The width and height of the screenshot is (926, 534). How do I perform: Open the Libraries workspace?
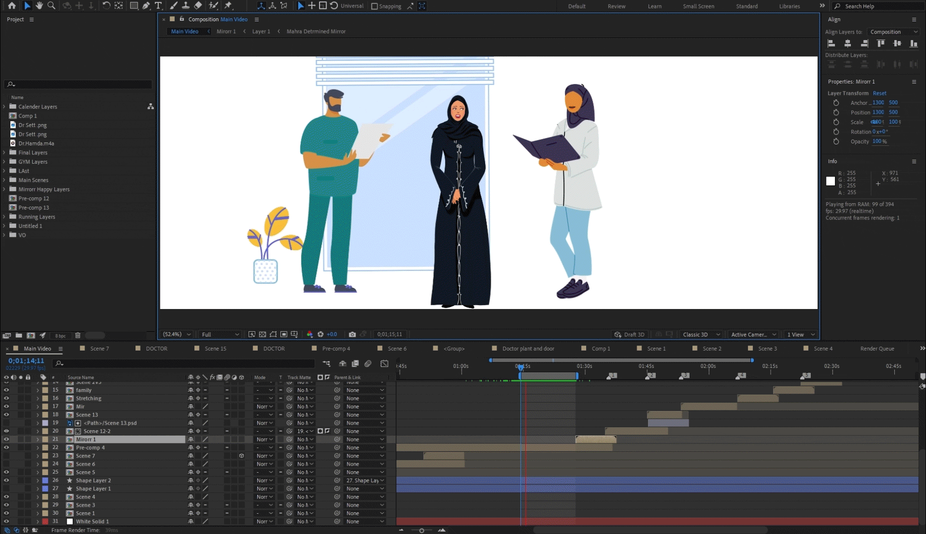789,6
